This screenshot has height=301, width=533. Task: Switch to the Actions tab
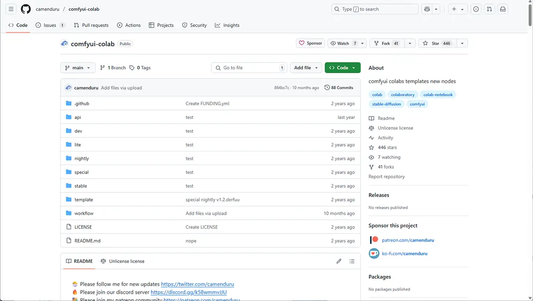coord(129,25)
